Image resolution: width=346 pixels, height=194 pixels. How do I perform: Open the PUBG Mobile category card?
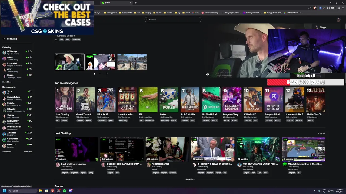pos(190,100)
